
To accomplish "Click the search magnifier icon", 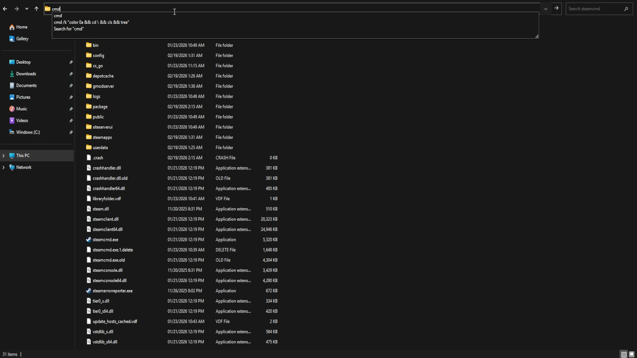I will 627,9.
